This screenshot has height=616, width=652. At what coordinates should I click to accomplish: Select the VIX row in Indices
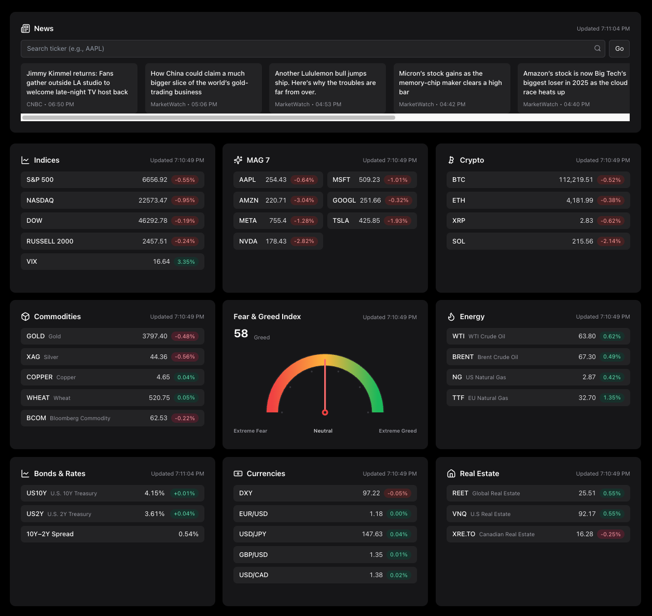click(113, 262)
